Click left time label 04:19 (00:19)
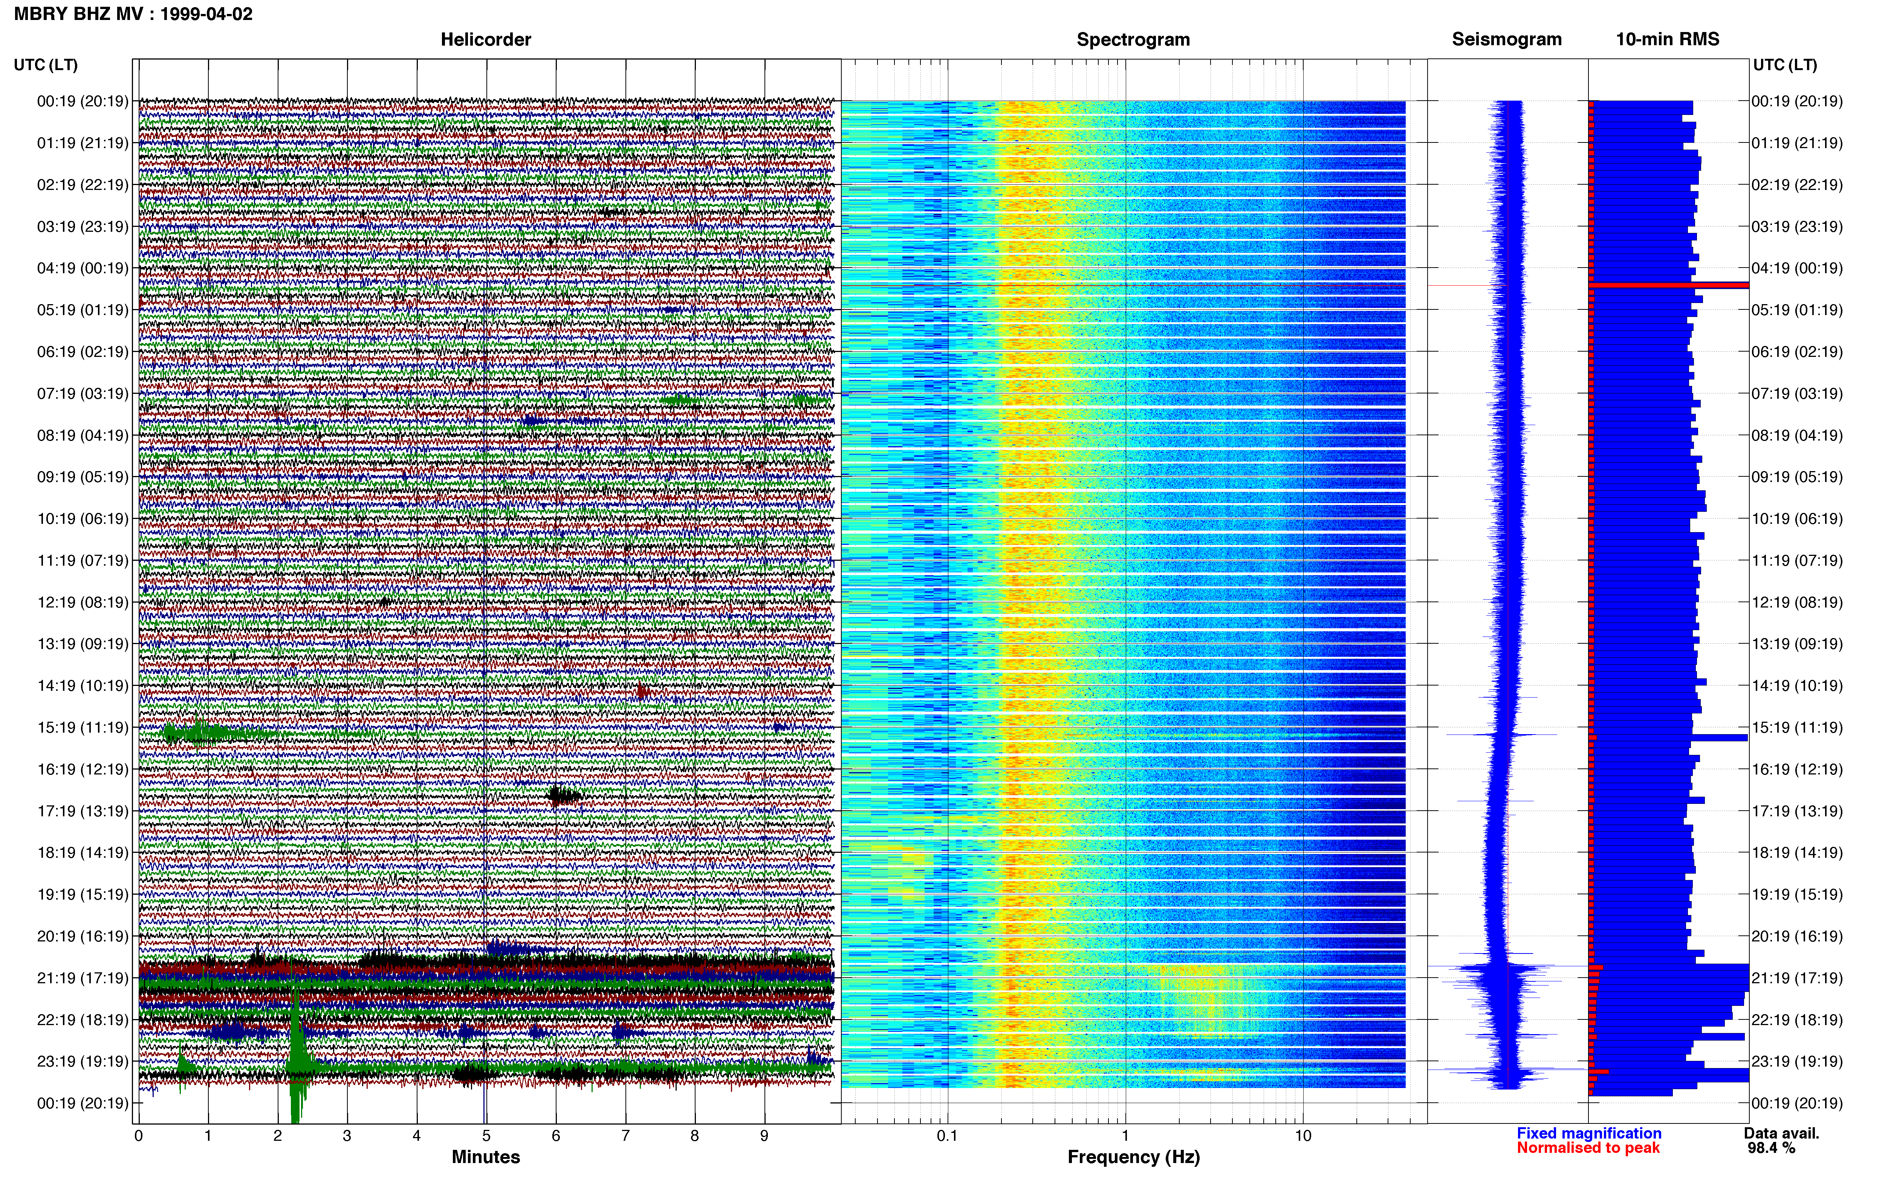 coord(83,268)
